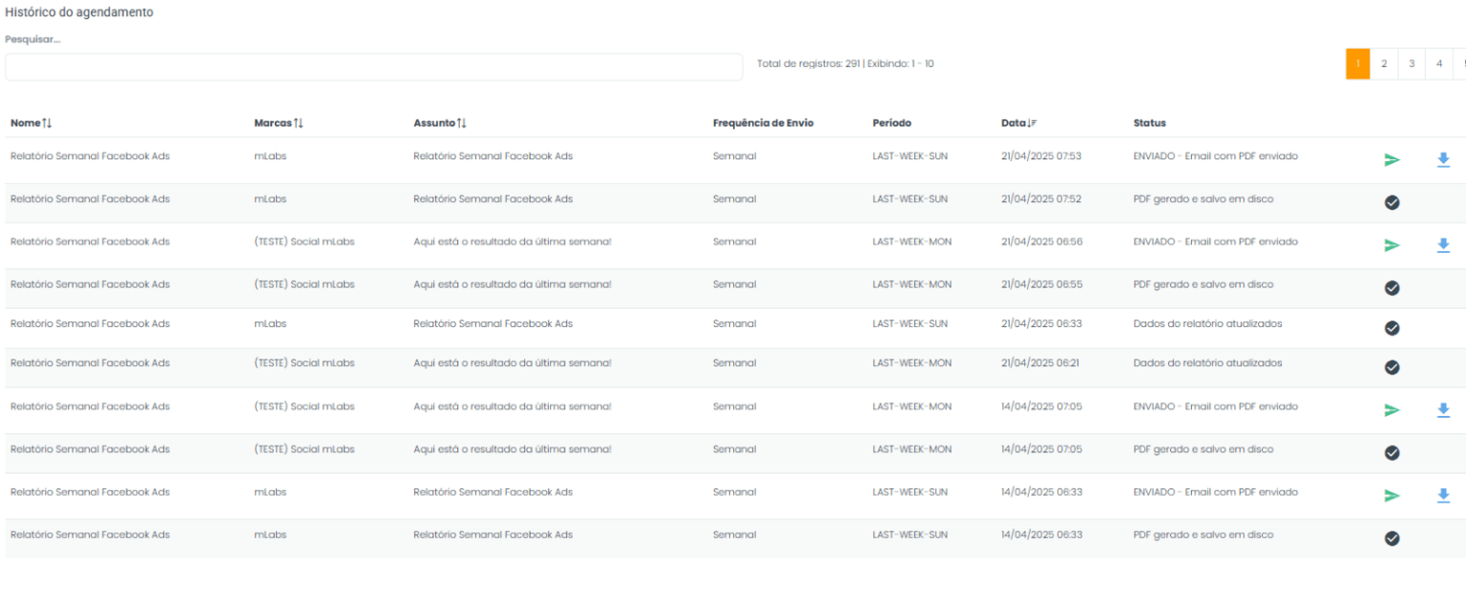Download PDF for 14/04/2025 07:05 report
The height and width of the screenshot is (601, 1466).
coord(1443,410)
